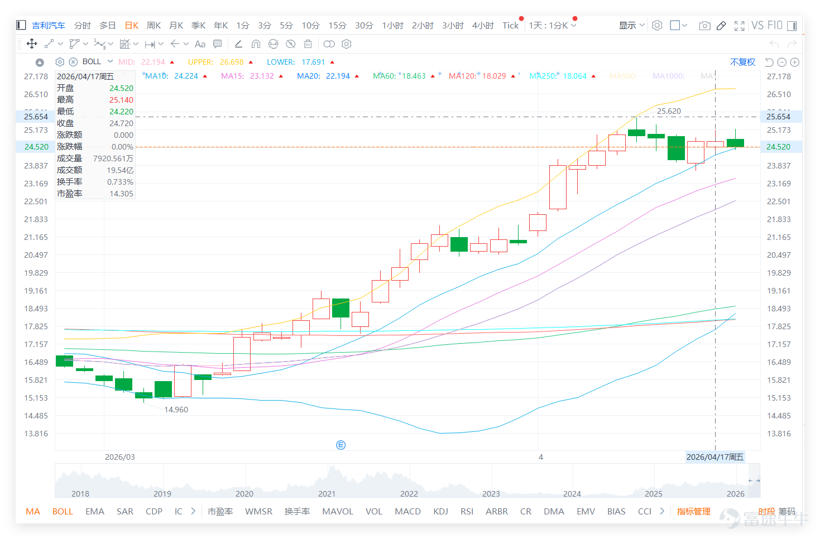The image size is (820, 539).
Task: Switch to 分时 intraday view
Action: [82, 25]
